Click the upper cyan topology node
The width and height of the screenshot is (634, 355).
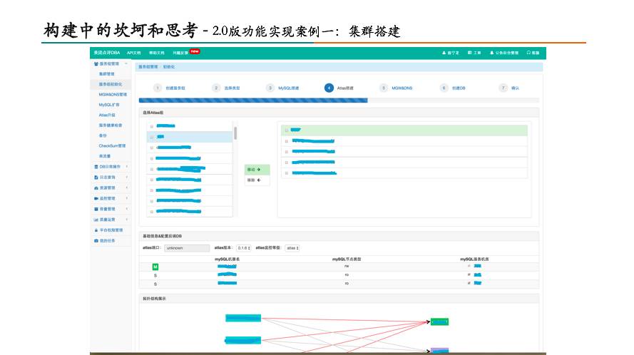coord(243,318)
